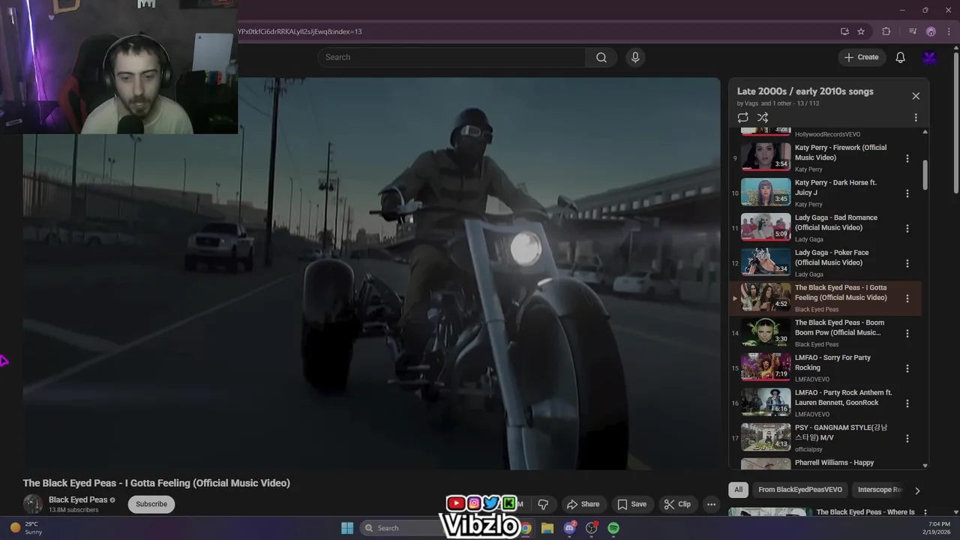This screenshot has height=540, width=960.
Task: Open options for I Gotta Feeling playlist item
Action: point(907,298)
